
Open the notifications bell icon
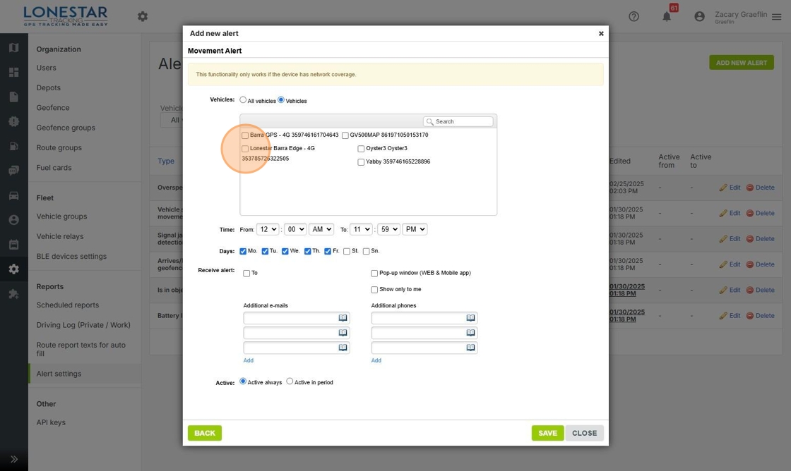(667, 17)
